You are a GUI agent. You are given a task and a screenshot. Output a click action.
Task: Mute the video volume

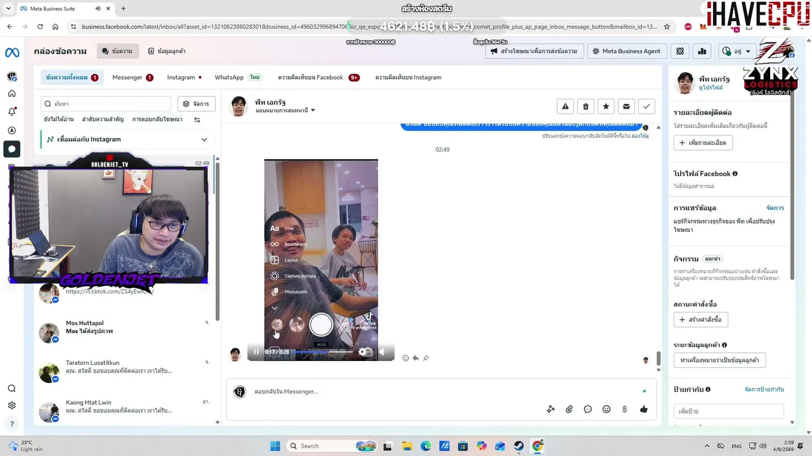383,352
